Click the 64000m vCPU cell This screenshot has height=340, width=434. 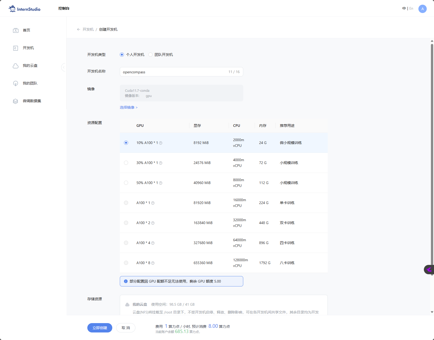pyautogui.click(x=240, y=243)
